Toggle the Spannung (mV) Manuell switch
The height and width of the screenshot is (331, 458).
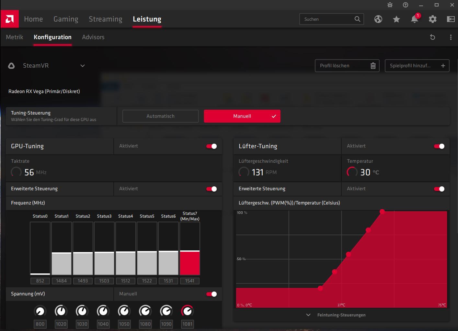pos(212,294)
